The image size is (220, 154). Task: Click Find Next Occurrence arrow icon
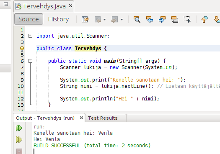(162, 19)
